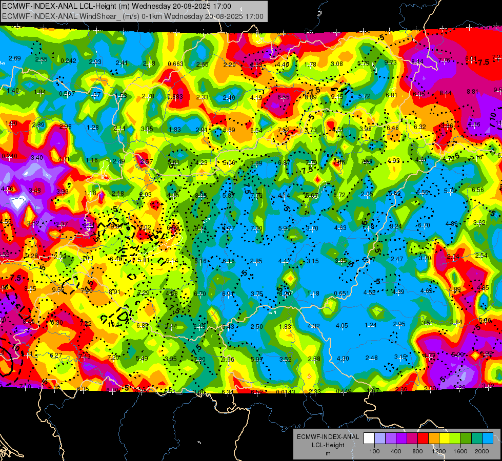The height and width of the screenshot is (461, 502).
Task: Click the map value '4.93'
Action: tap(393, 160)
